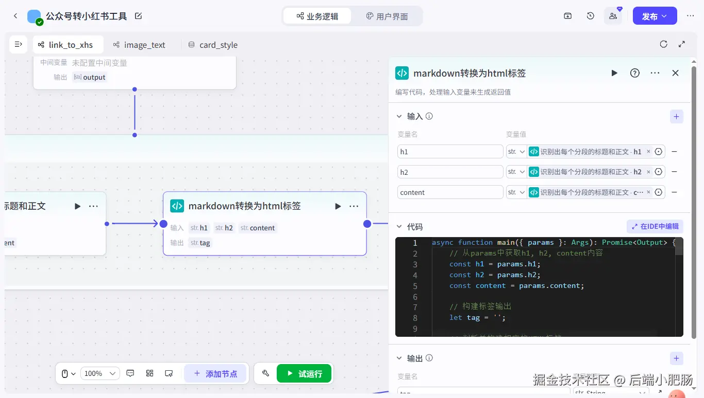Open the str. type dropdown for h1
Image resolution: width=704 pixels, height=398 pixels.
point(516,152)
